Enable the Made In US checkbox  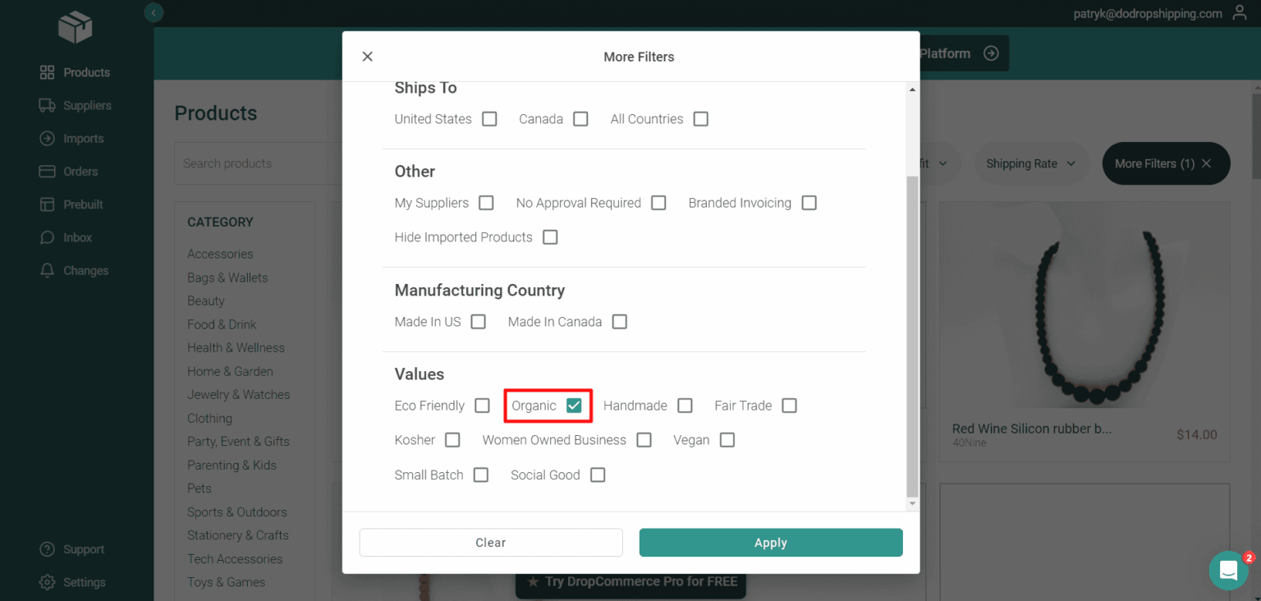coord(478,321)
